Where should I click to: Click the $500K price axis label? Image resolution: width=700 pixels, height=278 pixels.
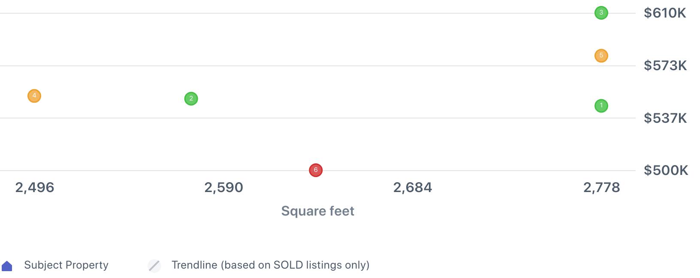pyautogui.click(x=666, y=171)
